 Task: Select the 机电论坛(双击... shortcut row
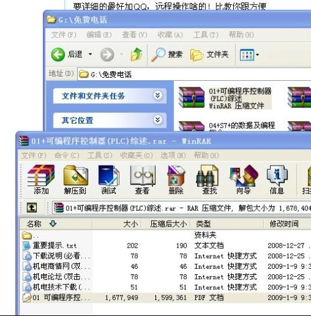click(165, 277)
